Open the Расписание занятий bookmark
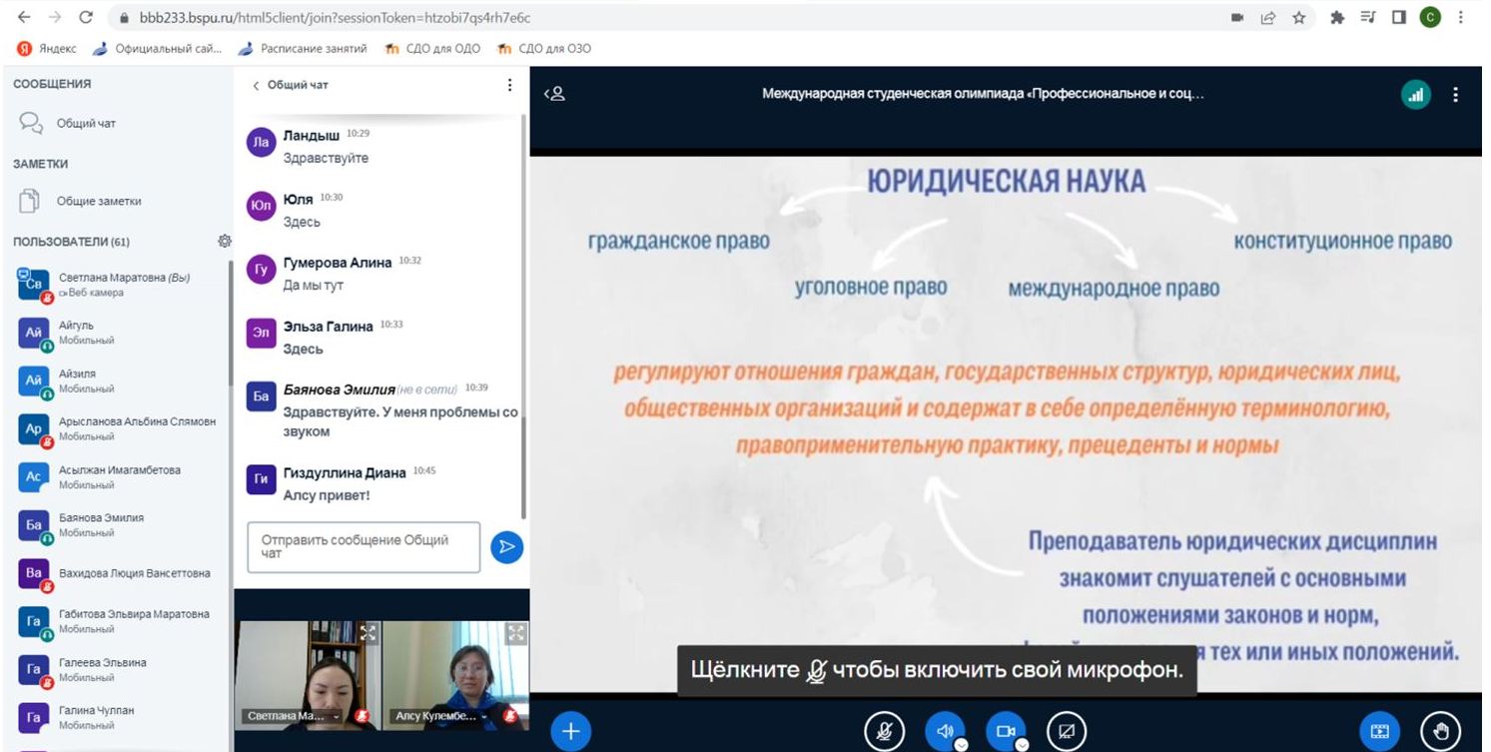 tap(304, 48)
